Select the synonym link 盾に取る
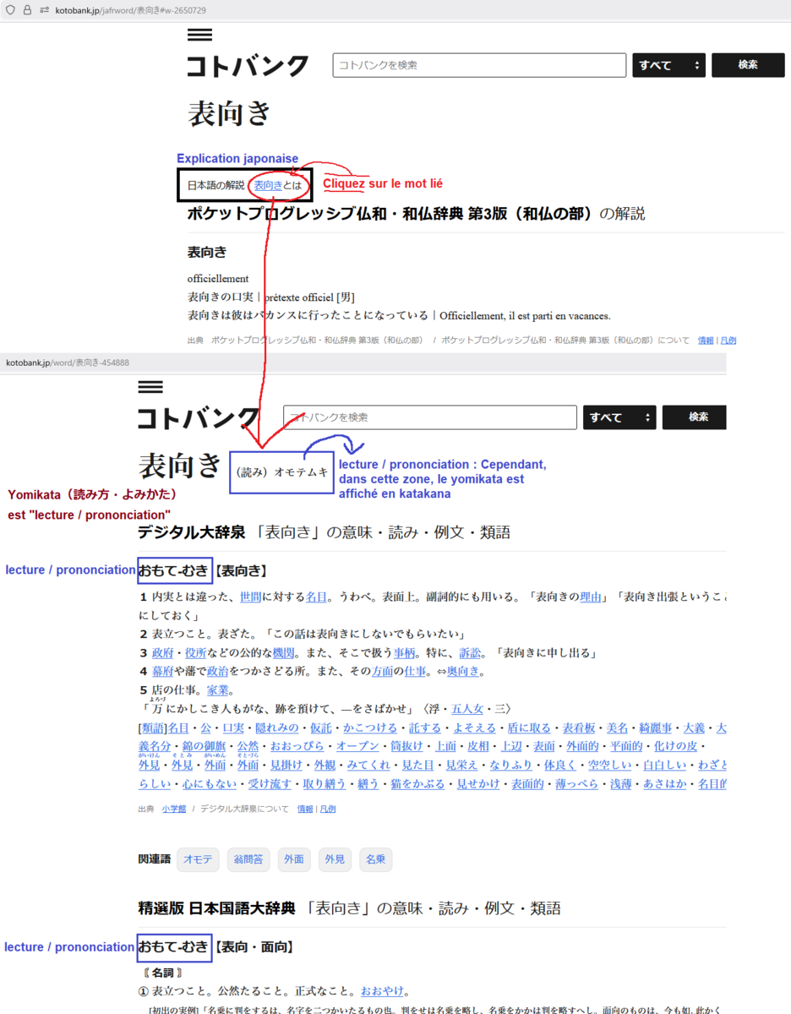791x1014 pixels. click(x=530, y=728)
